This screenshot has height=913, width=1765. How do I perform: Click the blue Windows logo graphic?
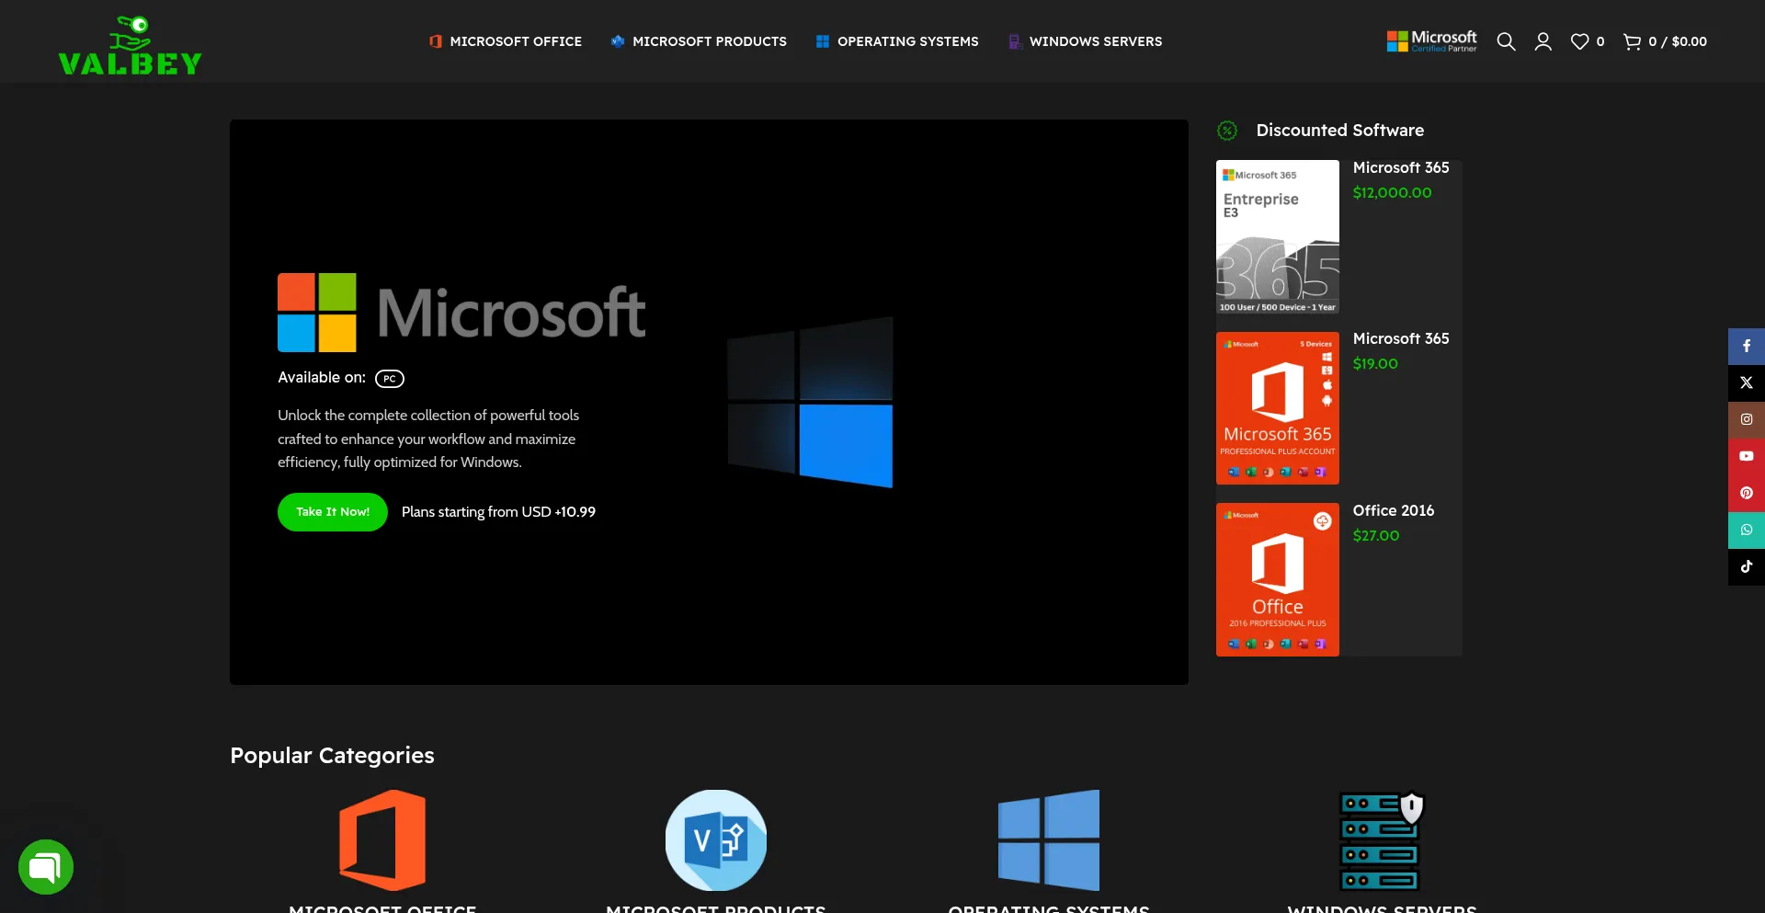point(810,402)
